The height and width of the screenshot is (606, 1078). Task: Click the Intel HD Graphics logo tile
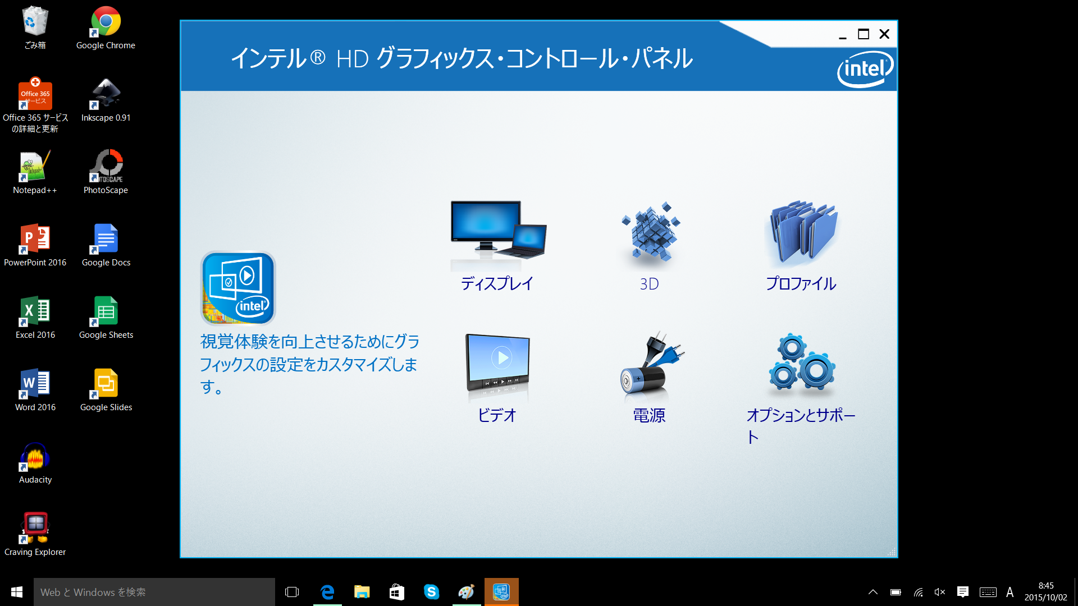click(x=238, y=288)
